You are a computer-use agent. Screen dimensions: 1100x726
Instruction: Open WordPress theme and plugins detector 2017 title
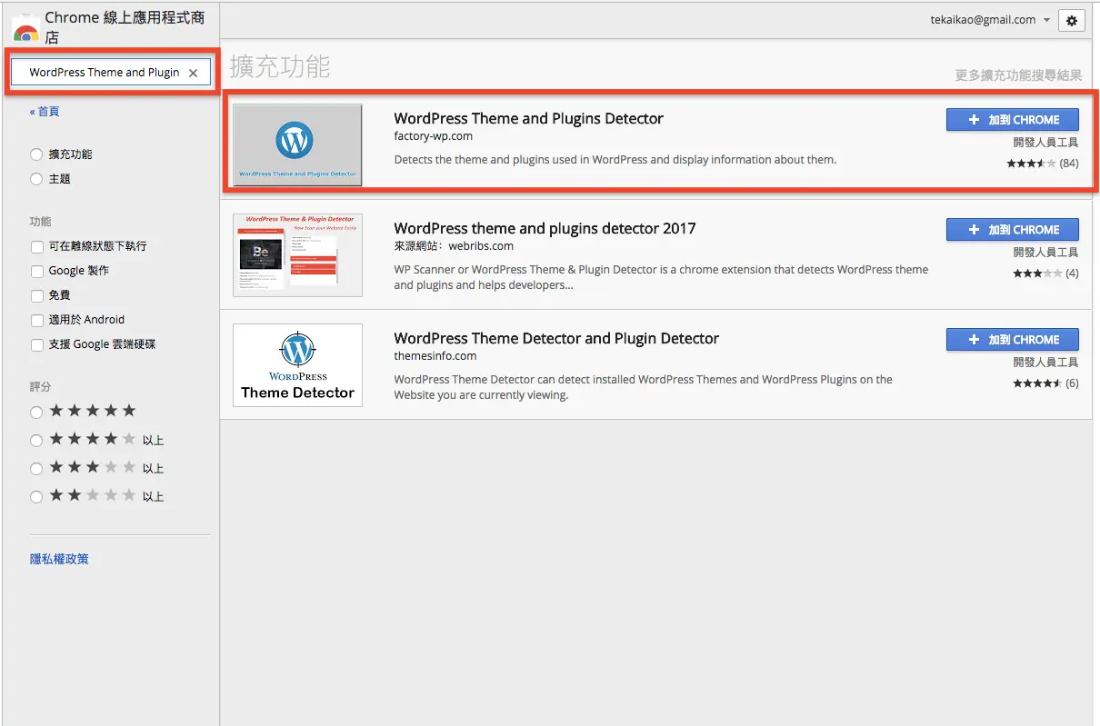[x=545, y=228]
